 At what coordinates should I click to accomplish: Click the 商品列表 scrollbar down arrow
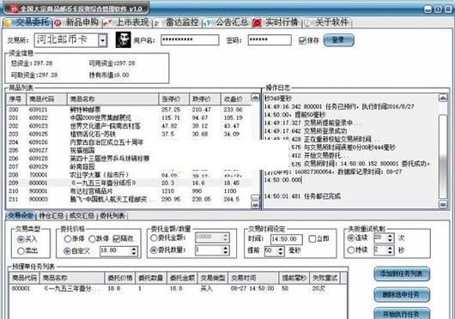[x=255, y=205]
